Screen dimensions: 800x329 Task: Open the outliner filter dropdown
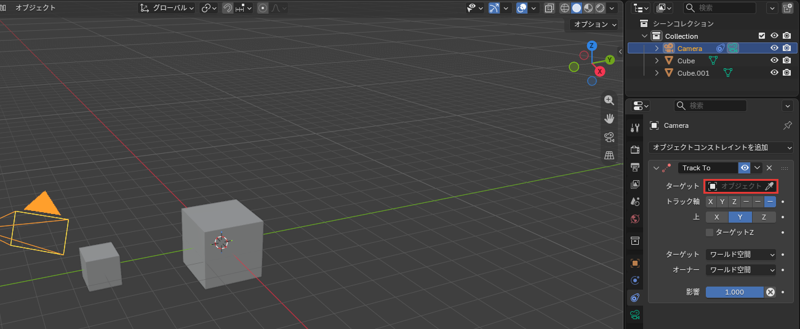[x=772, y=8]
